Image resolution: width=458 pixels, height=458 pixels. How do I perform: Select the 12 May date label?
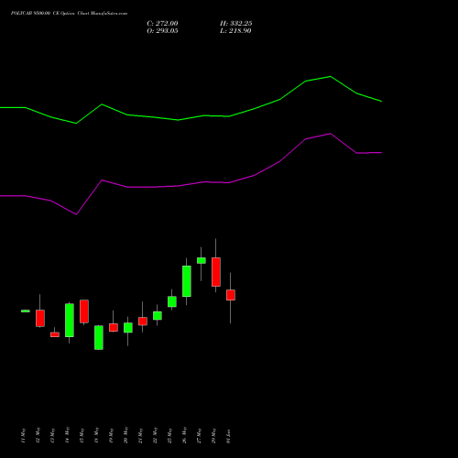38,436
